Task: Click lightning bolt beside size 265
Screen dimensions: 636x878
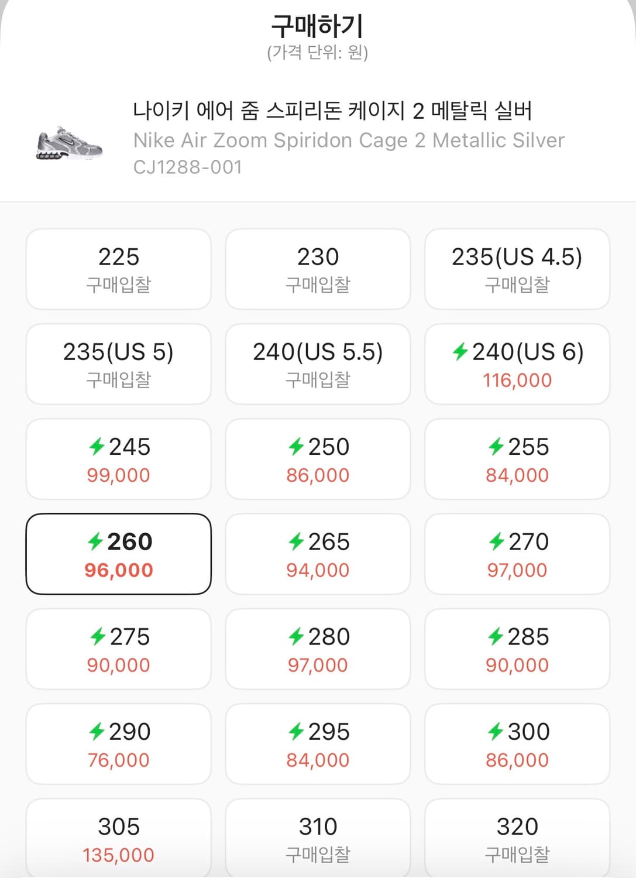Action: click(296, 541)
